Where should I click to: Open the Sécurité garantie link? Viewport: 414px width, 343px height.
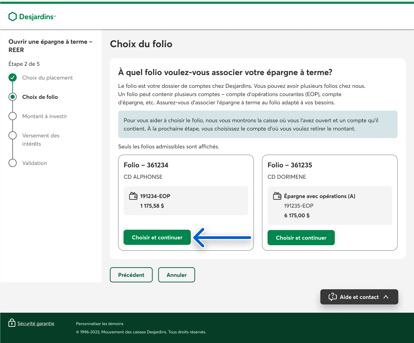(36, 323)
